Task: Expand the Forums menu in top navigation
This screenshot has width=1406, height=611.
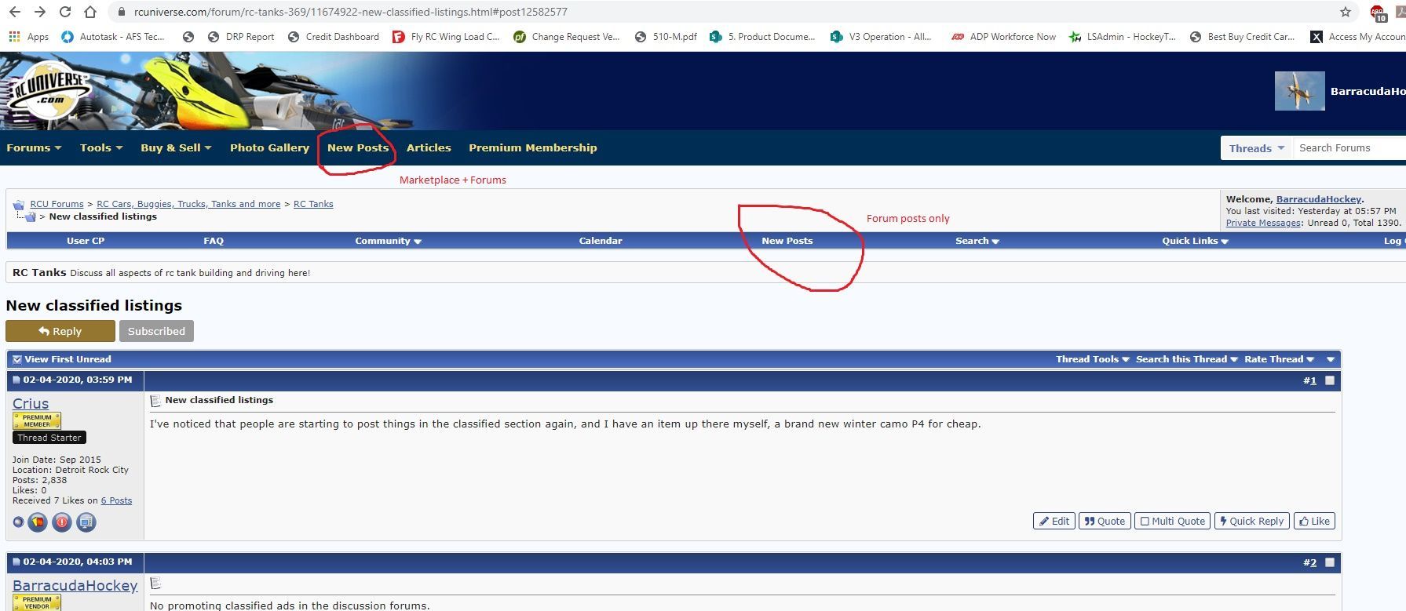Action: (34, 147)
